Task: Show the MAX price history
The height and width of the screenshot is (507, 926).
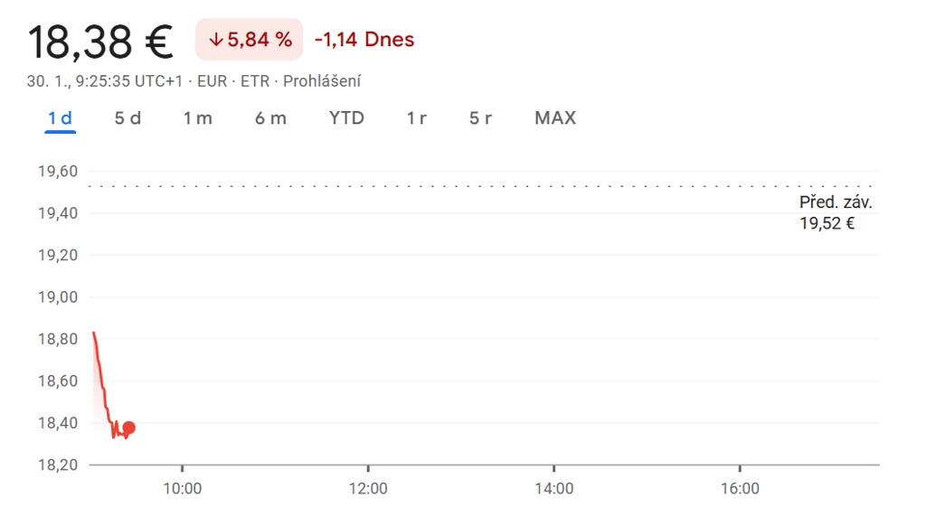Action: (555, 118)
